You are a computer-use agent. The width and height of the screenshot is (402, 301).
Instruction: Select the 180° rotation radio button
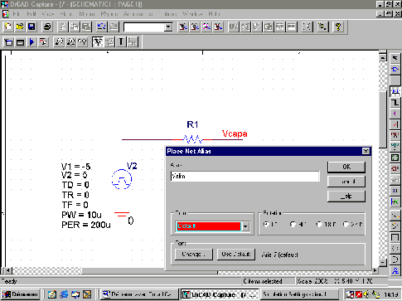pyautogui.click(x=319, y=224)
